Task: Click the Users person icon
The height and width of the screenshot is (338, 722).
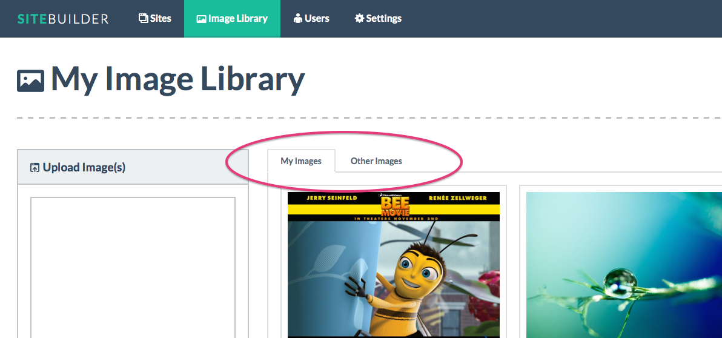Action: 297,18
